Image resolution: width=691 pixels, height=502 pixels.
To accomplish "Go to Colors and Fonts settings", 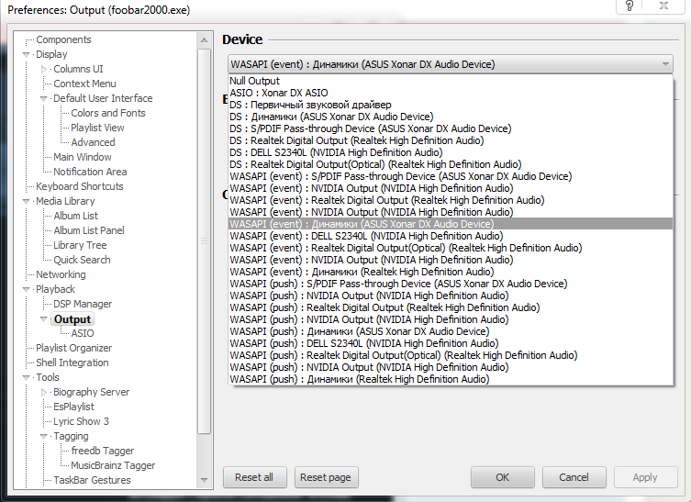I will click(x=108, y=113).
